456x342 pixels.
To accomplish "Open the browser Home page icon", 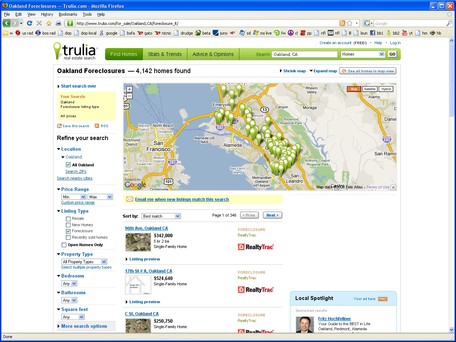I will (49, 23).
